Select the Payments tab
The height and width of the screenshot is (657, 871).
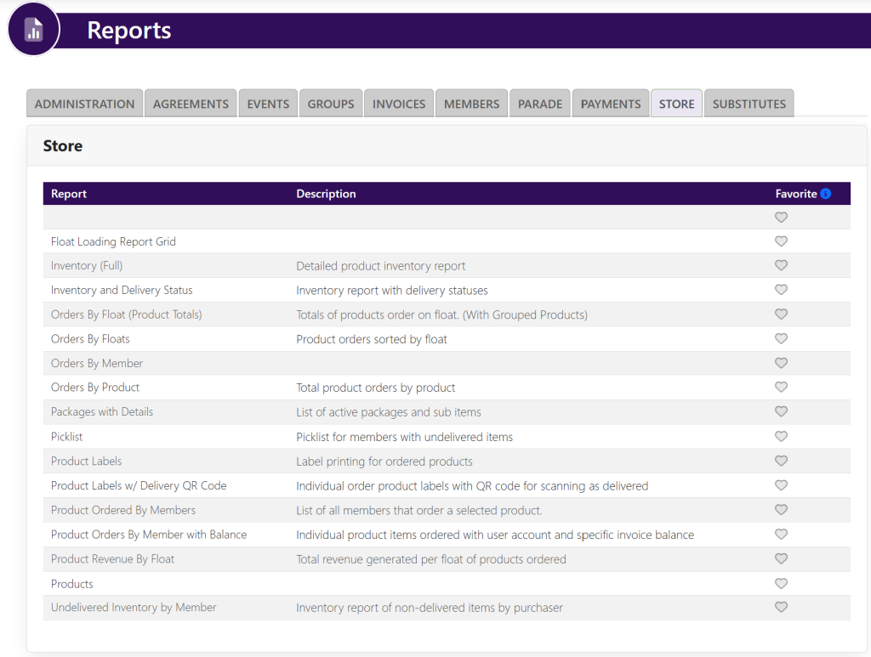(x=611, y=104)
